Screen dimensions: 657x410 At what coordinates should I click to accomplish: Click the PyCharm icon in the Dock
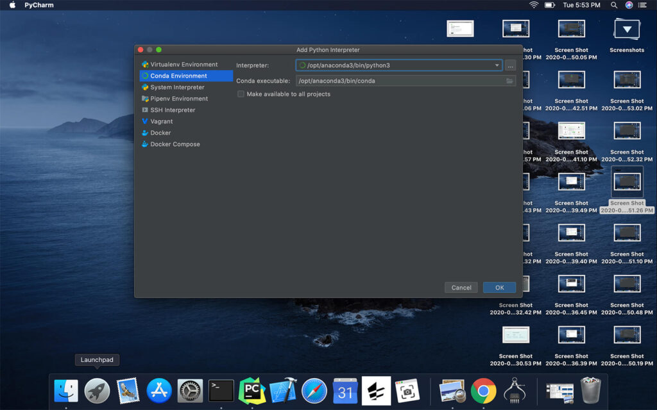click(252, 391)
